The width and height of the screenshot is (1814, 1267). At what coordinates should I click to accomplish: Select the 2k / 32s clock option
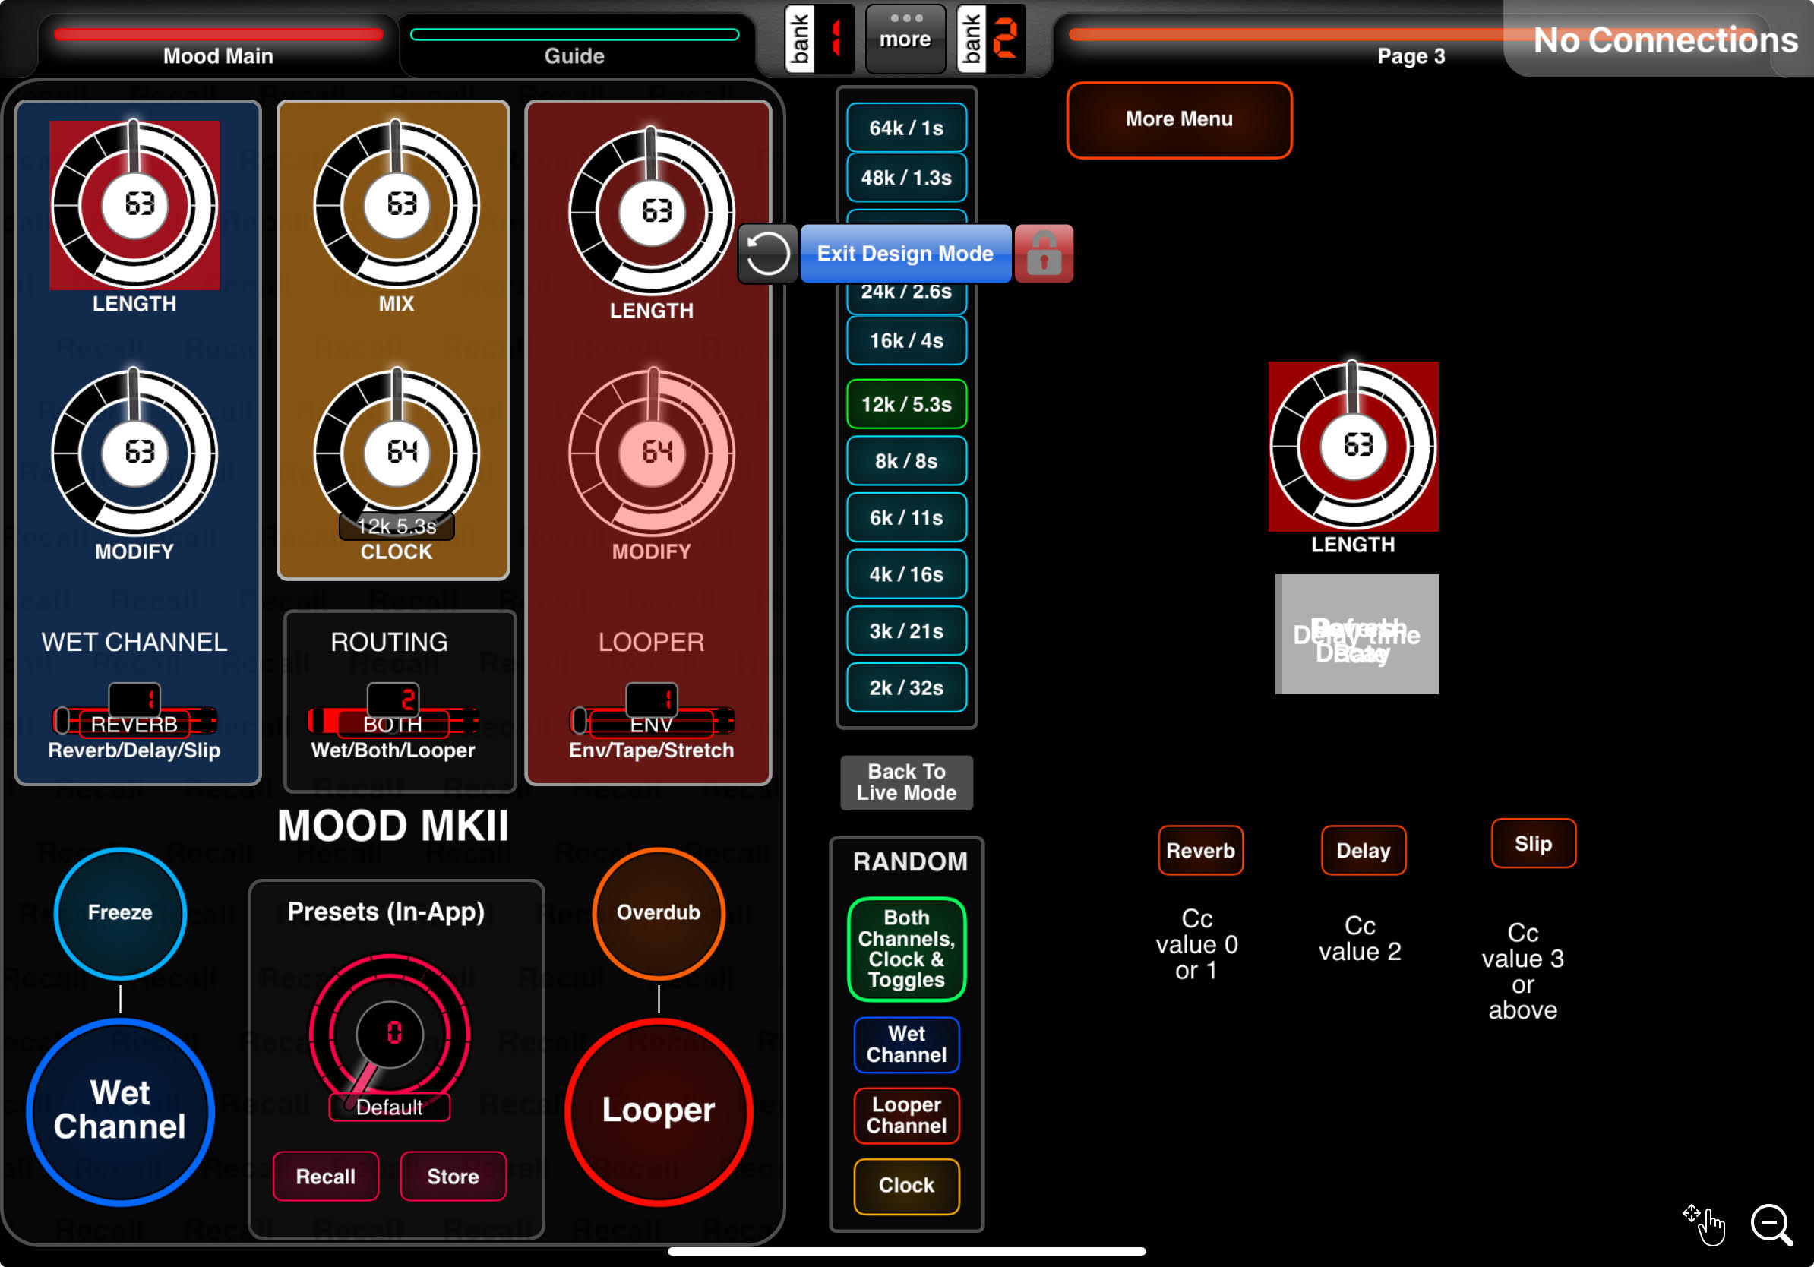(x=906, y=688)
